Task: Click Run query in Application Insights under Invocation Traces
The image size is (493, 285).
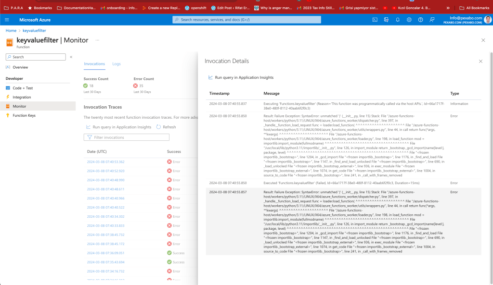Action: (x=118, y=127)
